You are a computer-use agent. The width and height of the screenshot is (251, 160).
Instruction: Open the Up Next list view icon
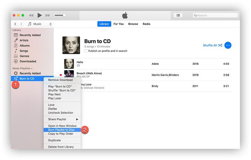[x=178, y=15]
